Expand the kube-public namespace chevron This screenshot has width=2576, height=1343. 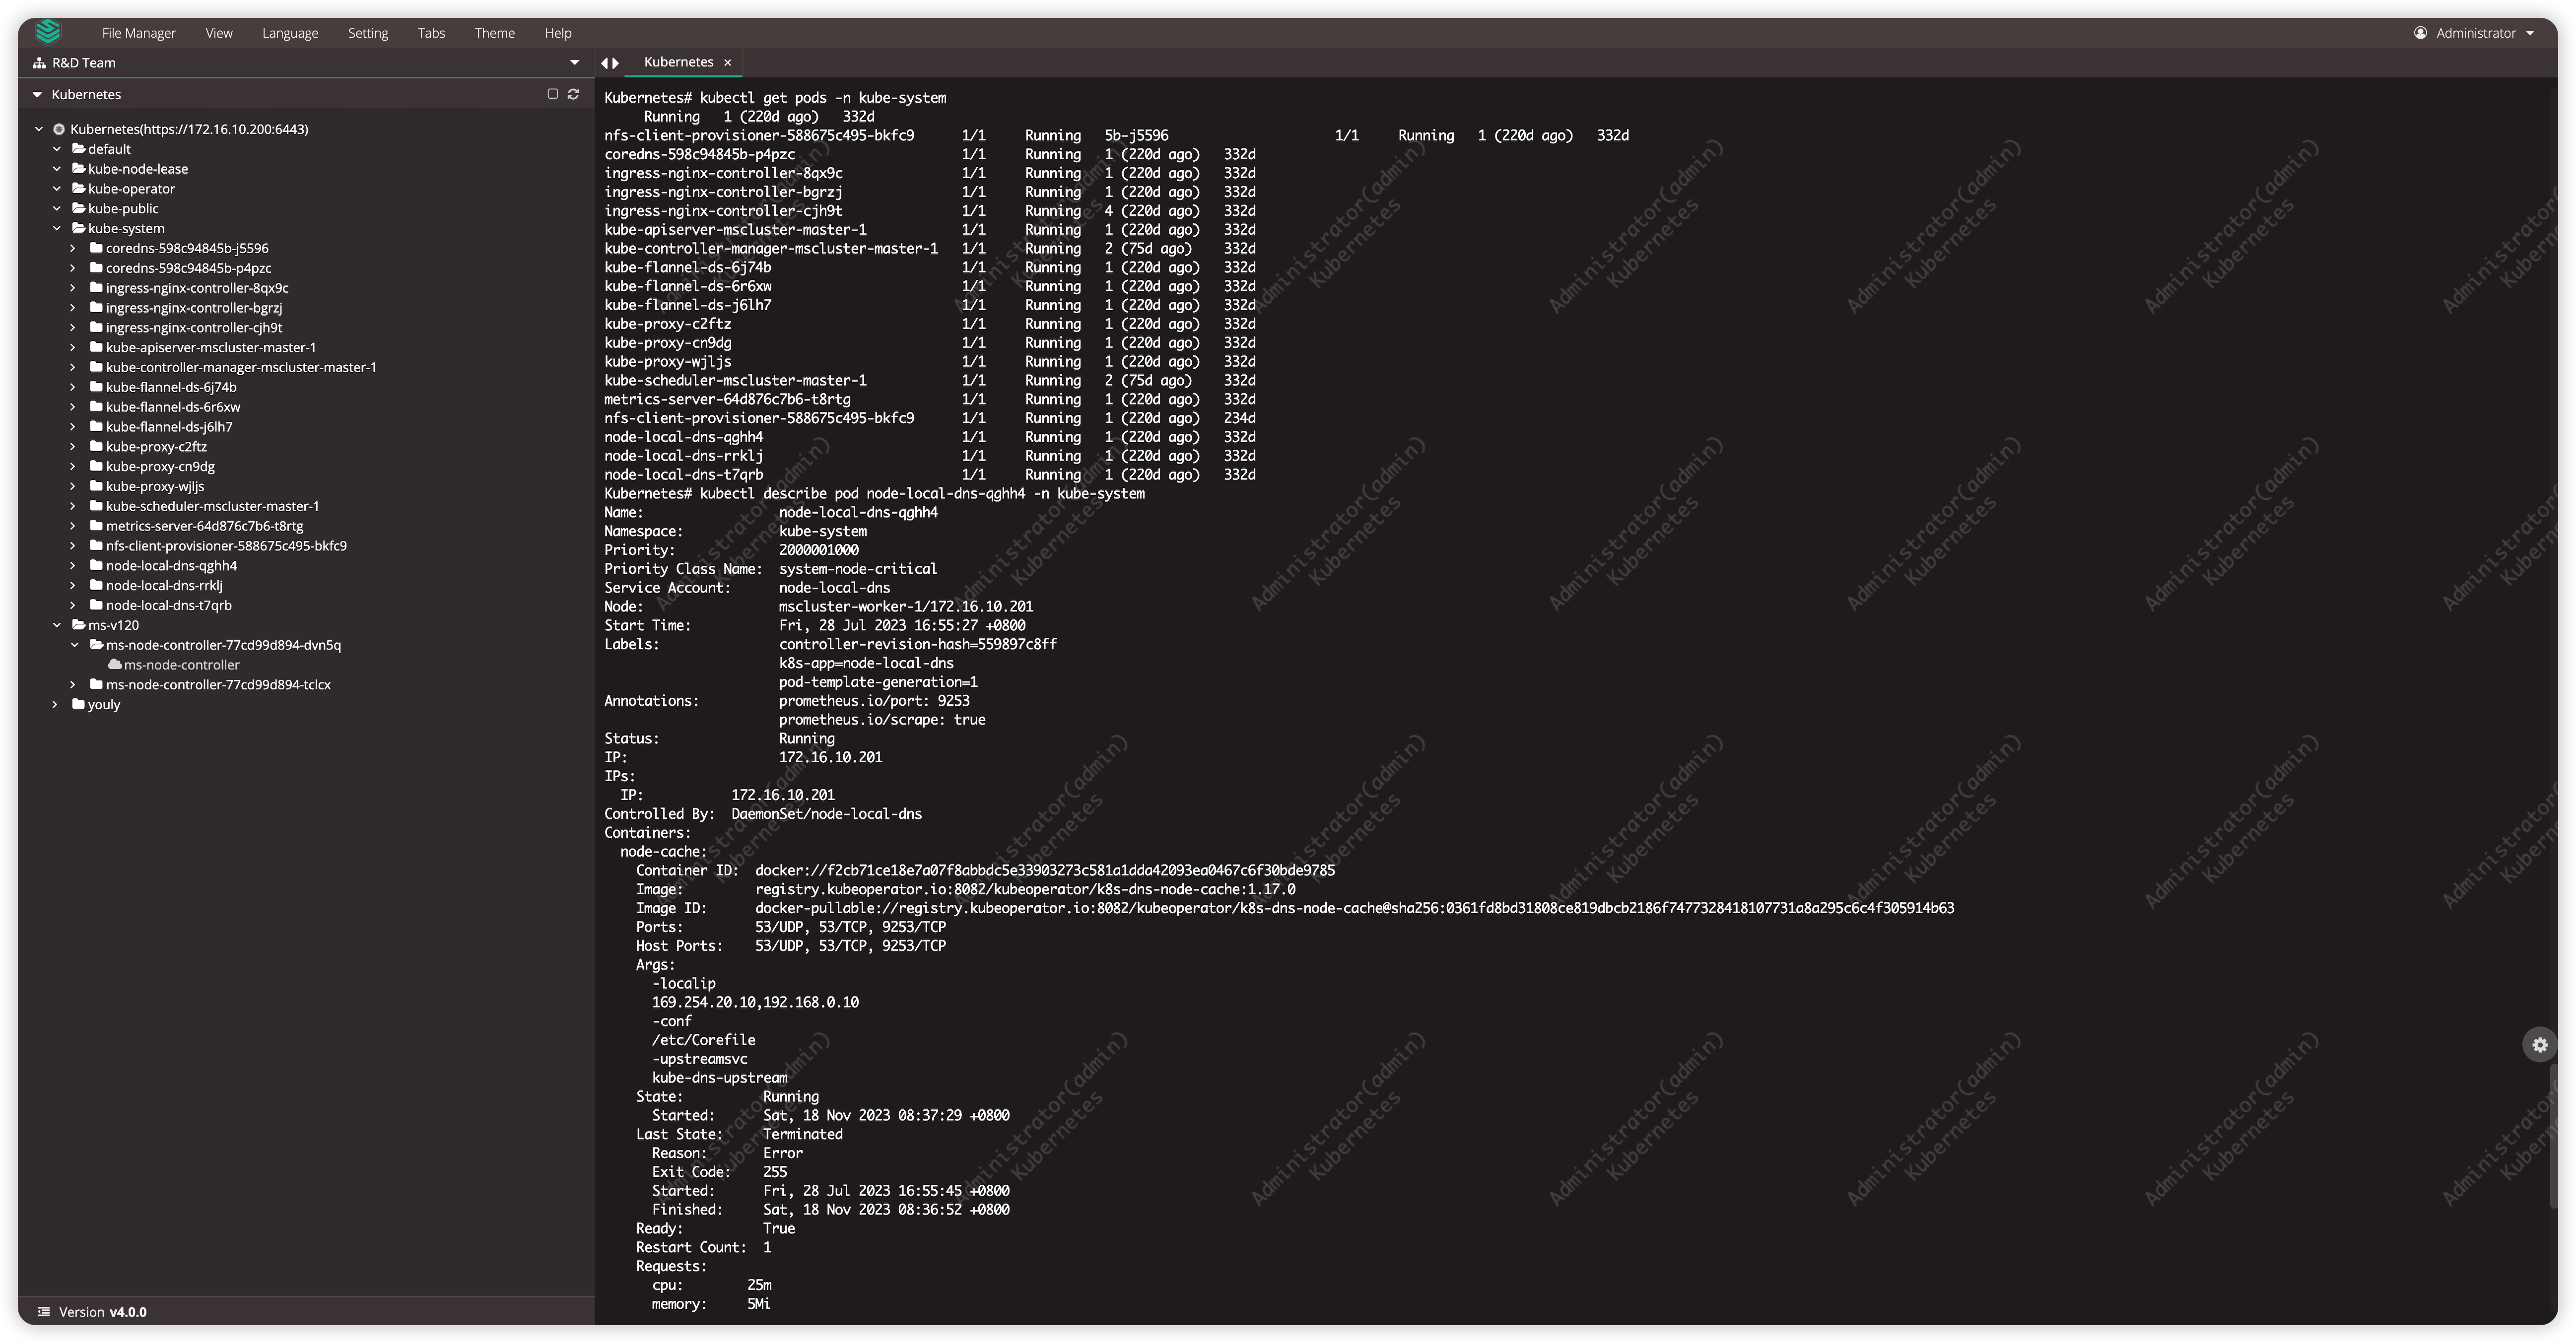click(57, 208)
